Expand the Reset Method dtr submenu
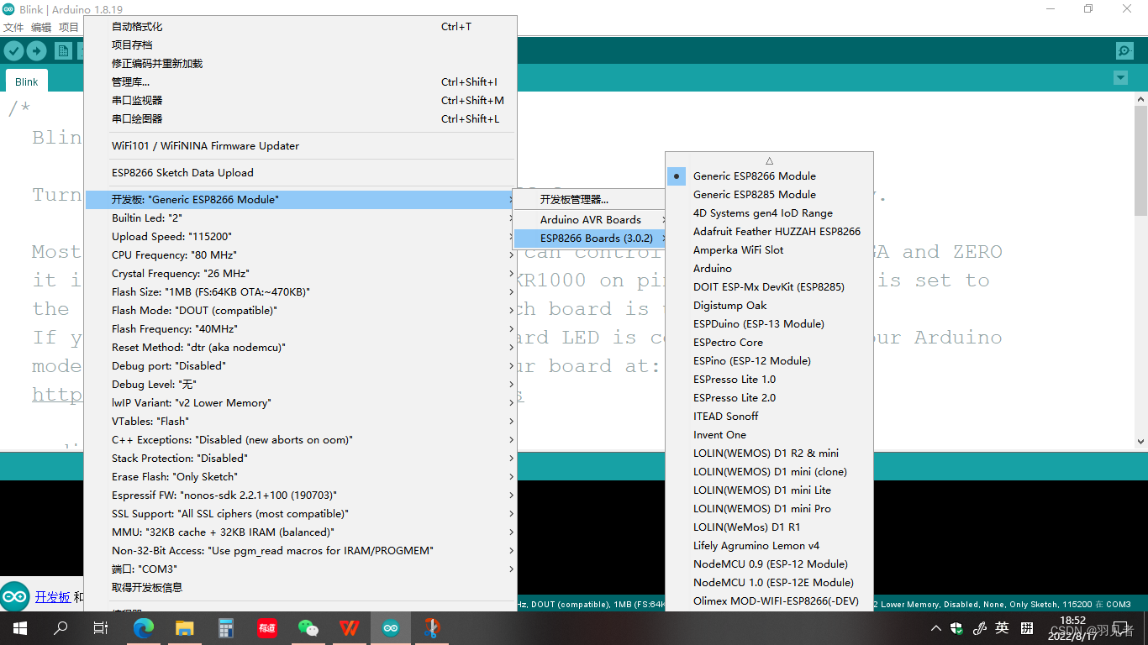The image size is (1148, 645). click(x=301, y=348)
